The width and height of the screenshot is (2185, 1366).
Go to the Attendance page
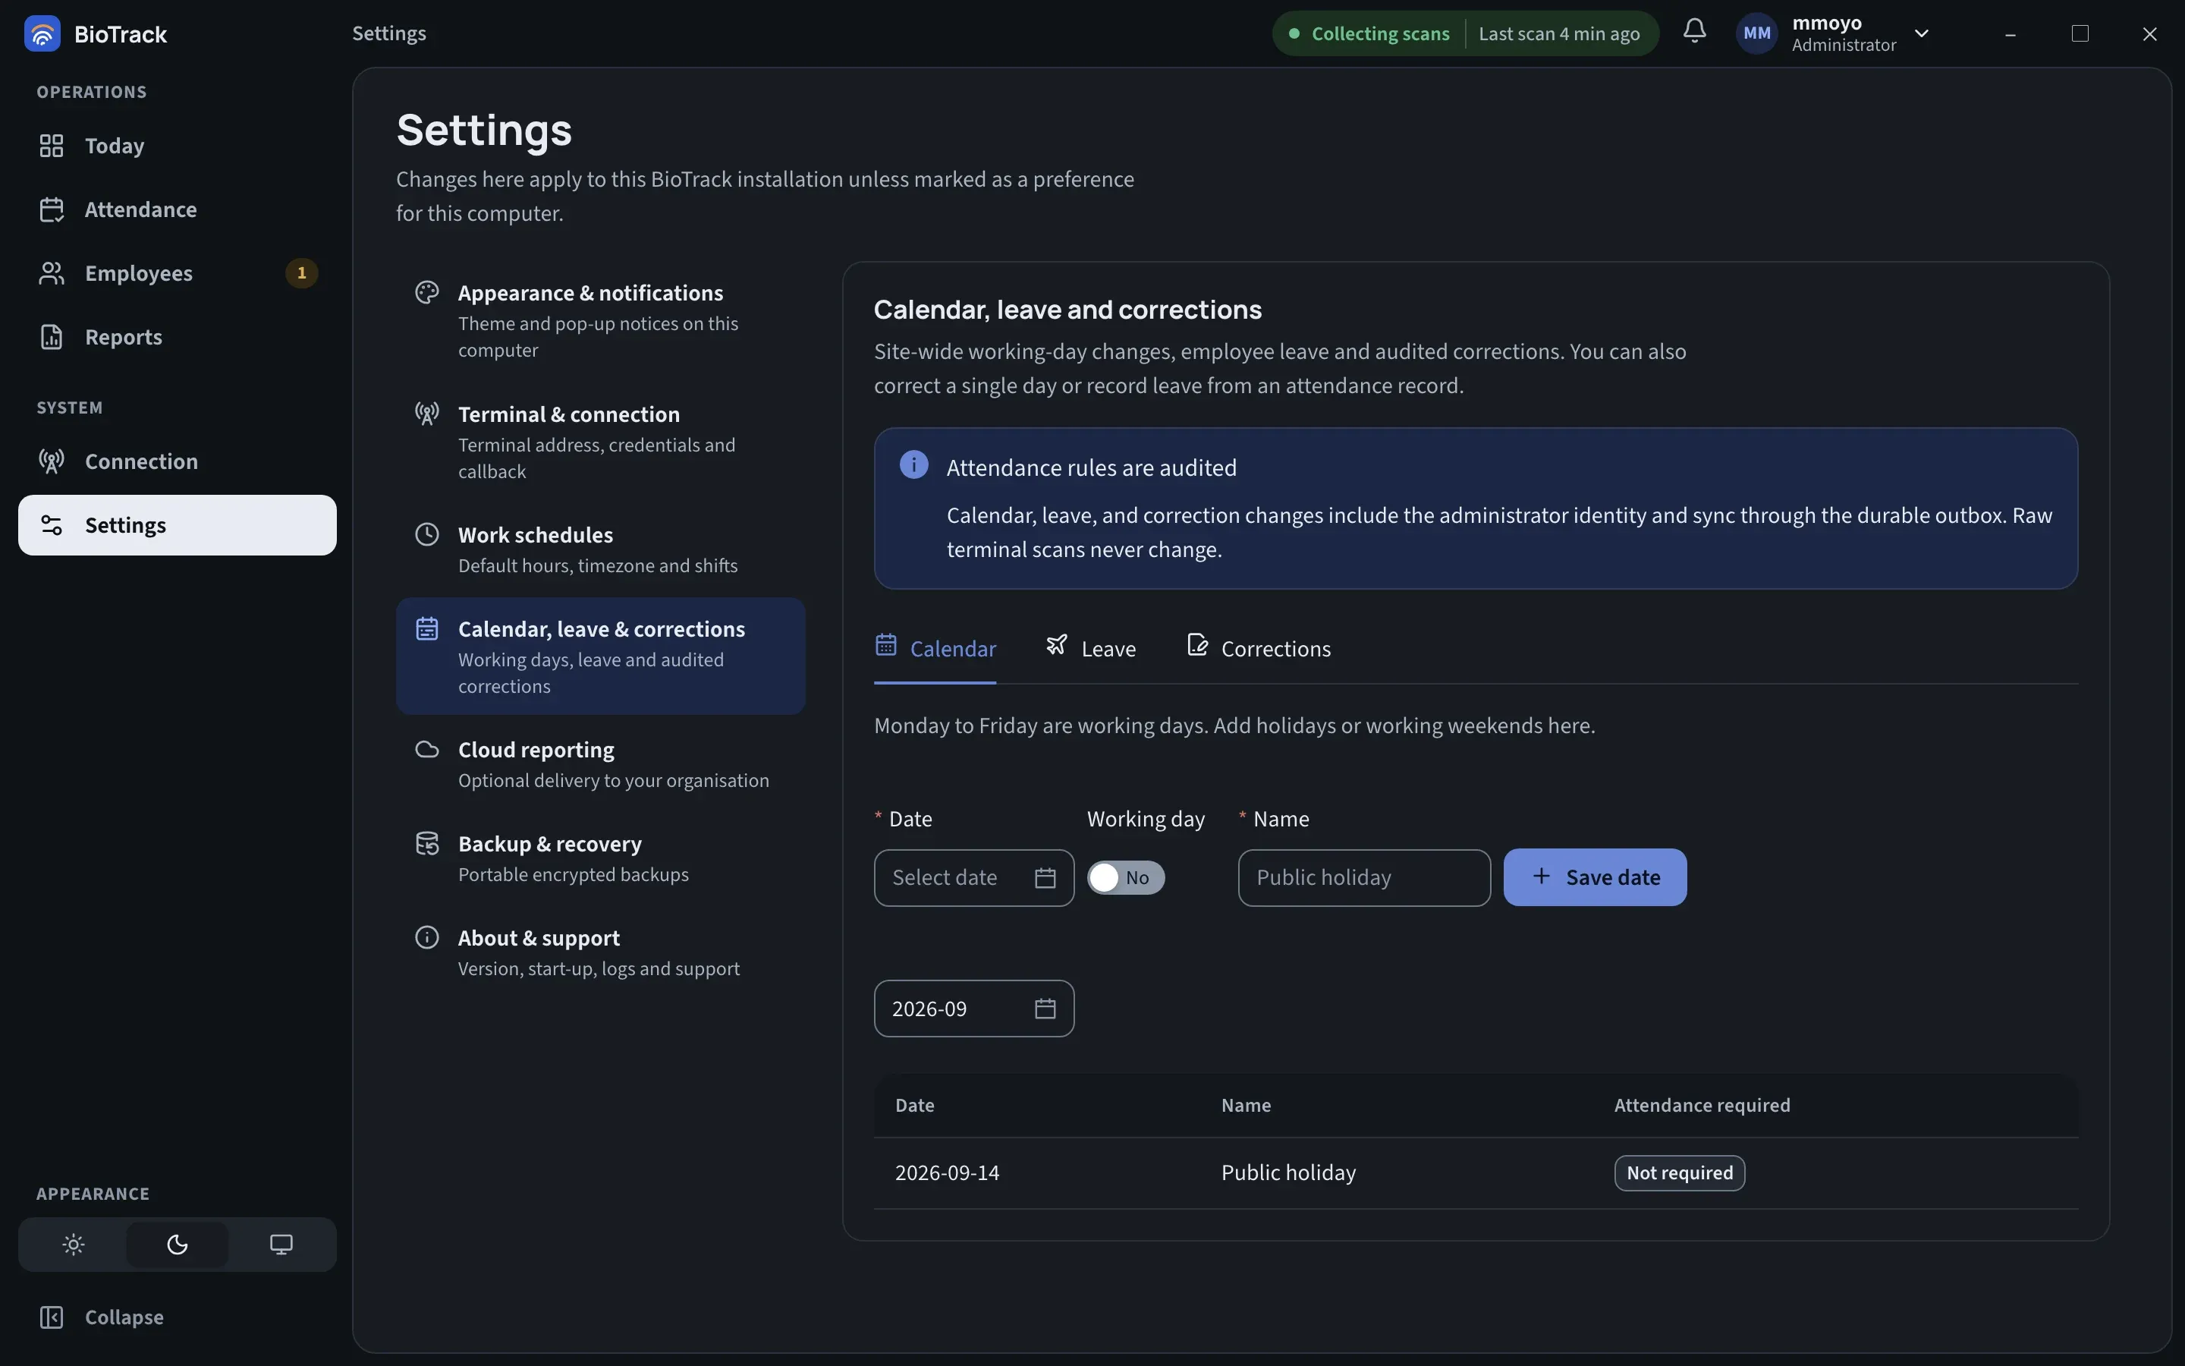click(x=177, y=209)
